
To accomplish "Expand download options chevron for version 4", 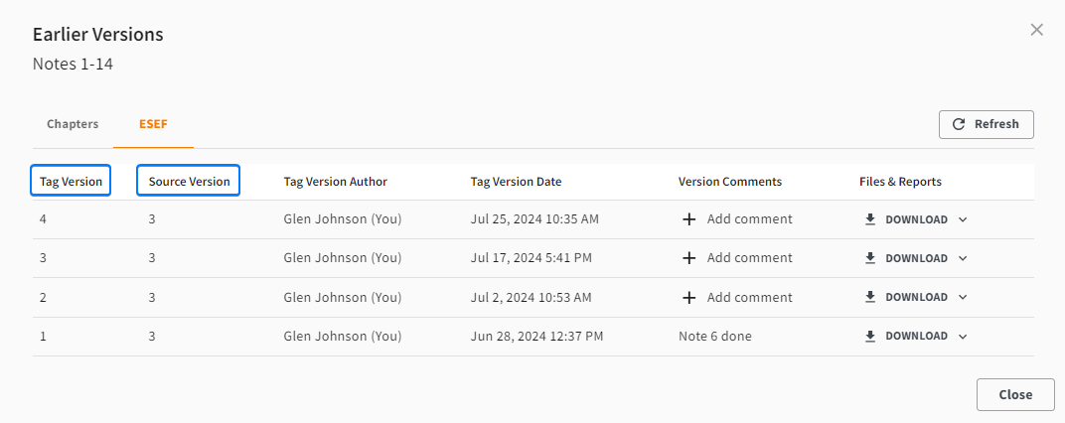I will pos(962,219).
